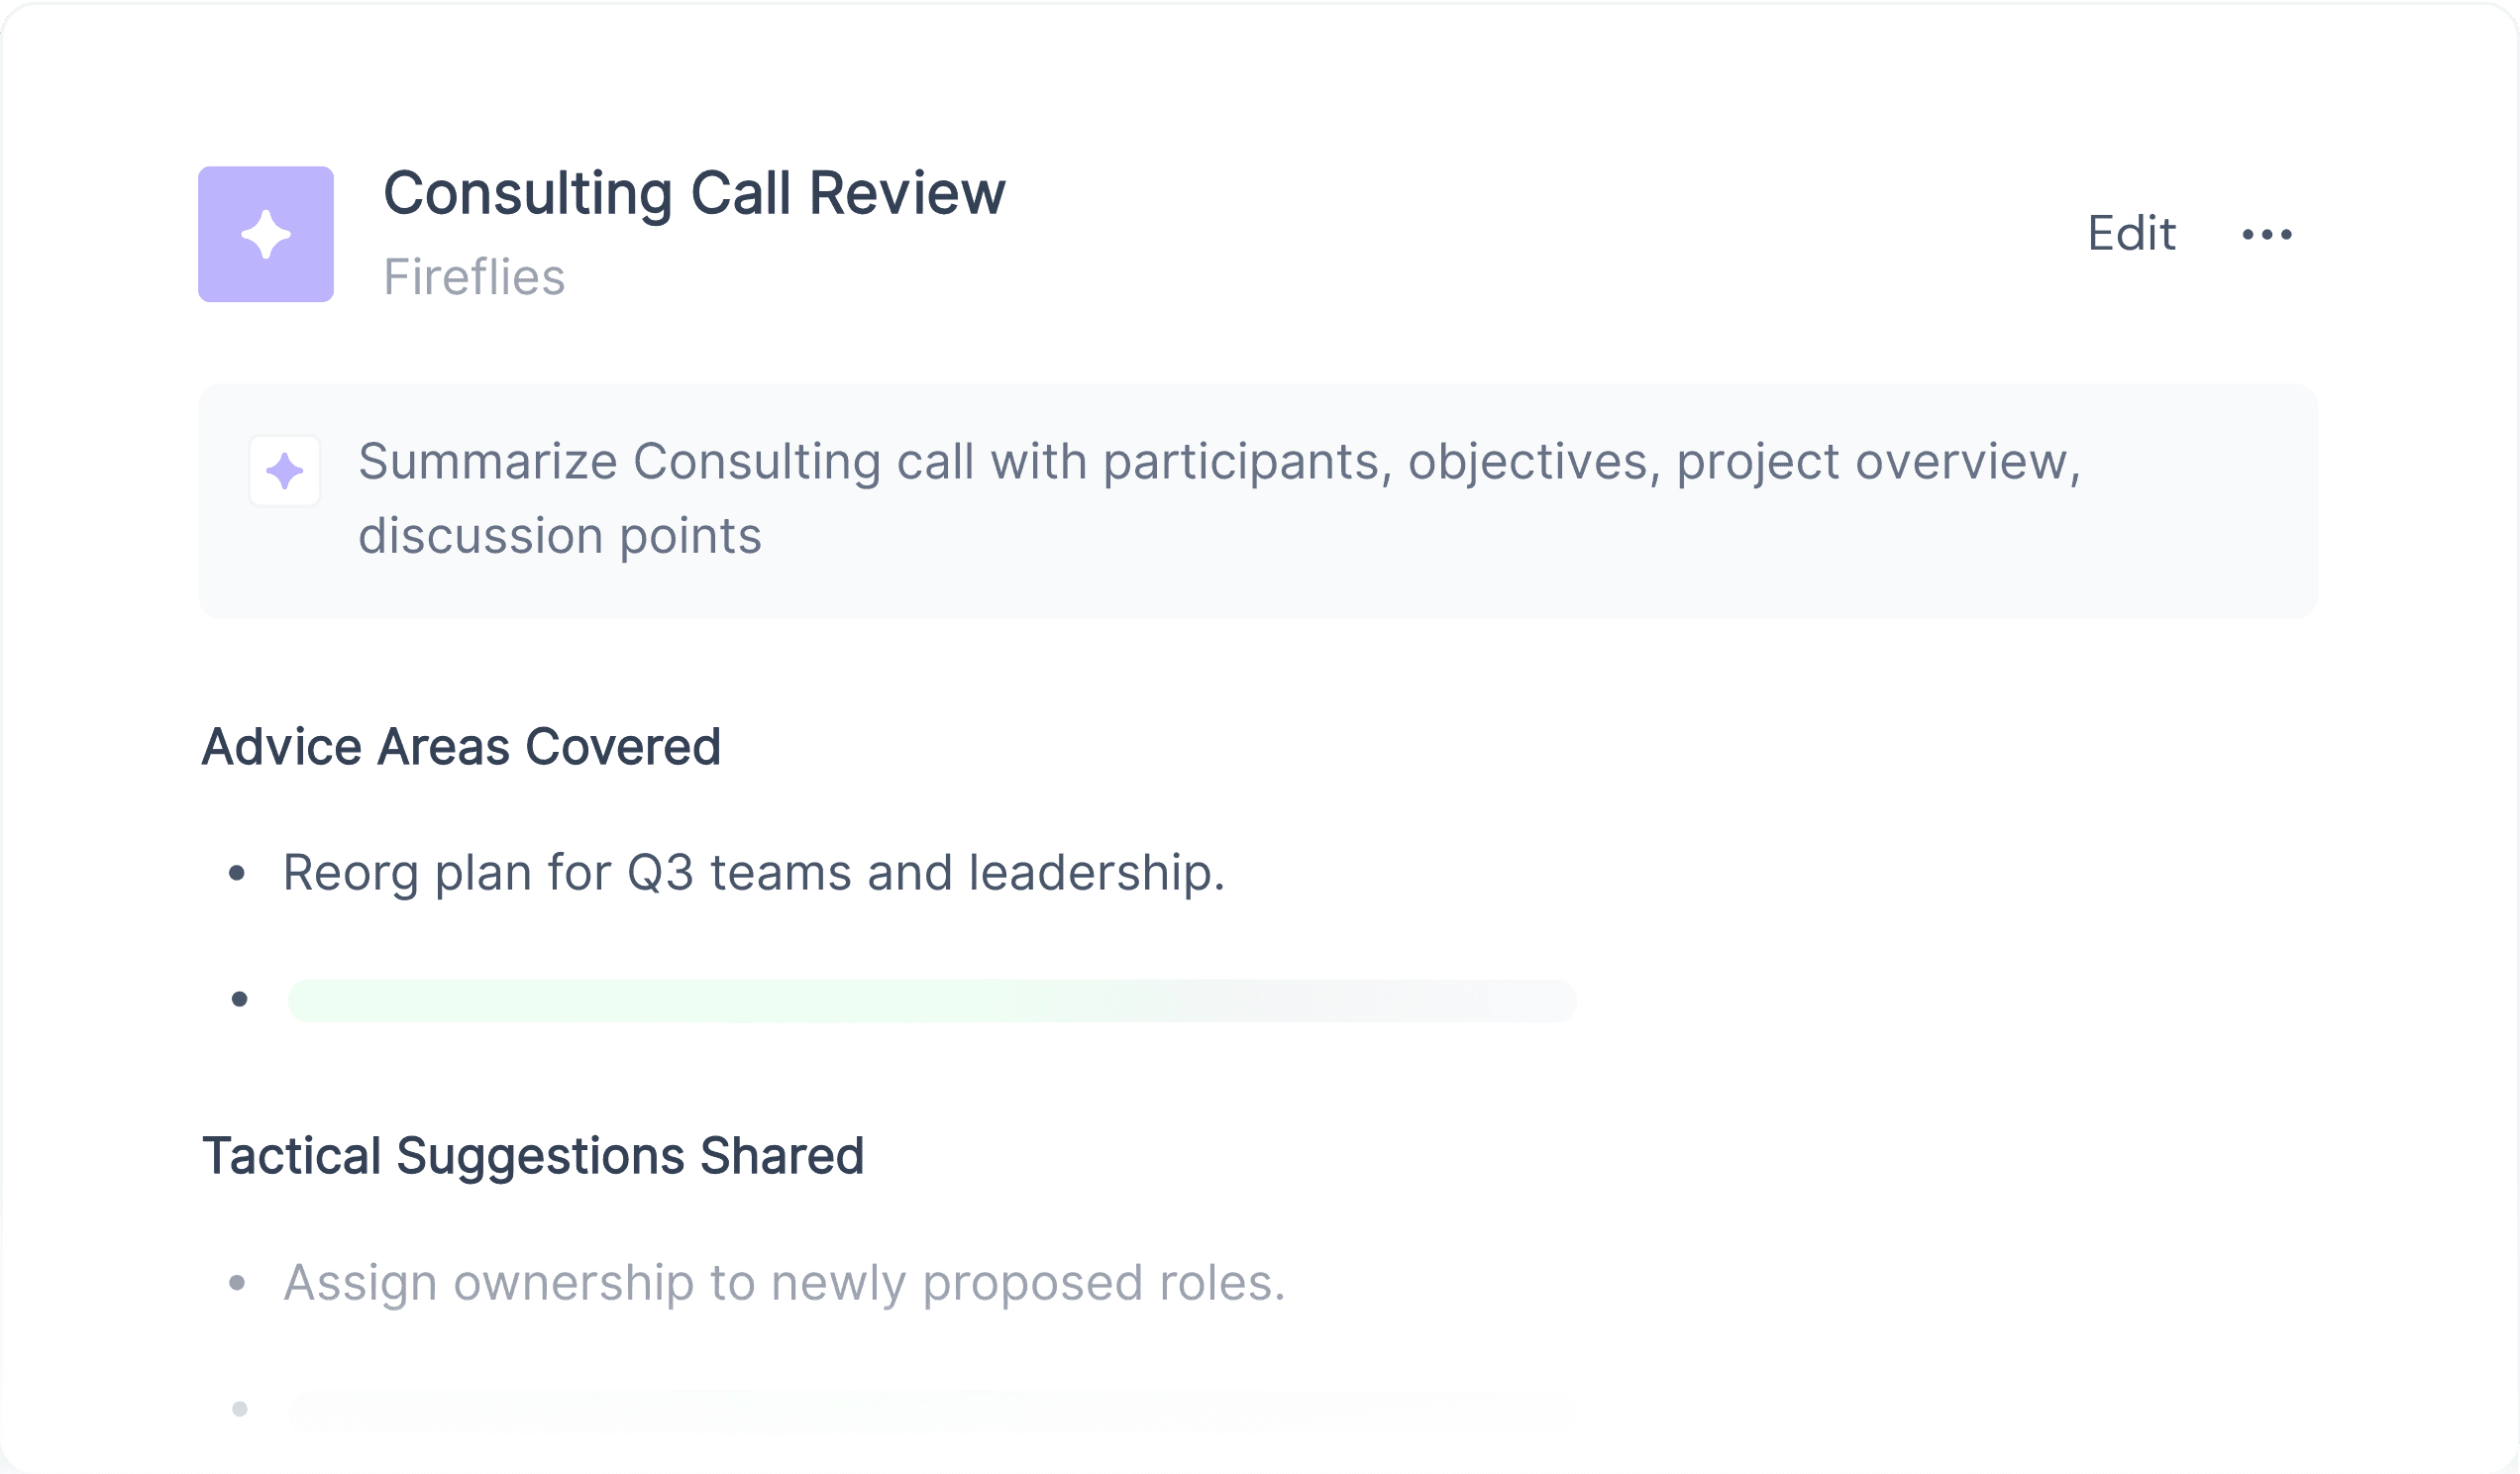The height and width of the screenshot is (1474, 2520).
Task: Click bullet before Assign ownership item
Action: coord(237,1283)
